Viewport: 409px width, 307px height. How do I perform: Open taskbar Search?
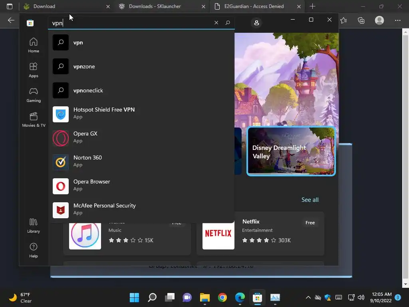tap(152, 297)
